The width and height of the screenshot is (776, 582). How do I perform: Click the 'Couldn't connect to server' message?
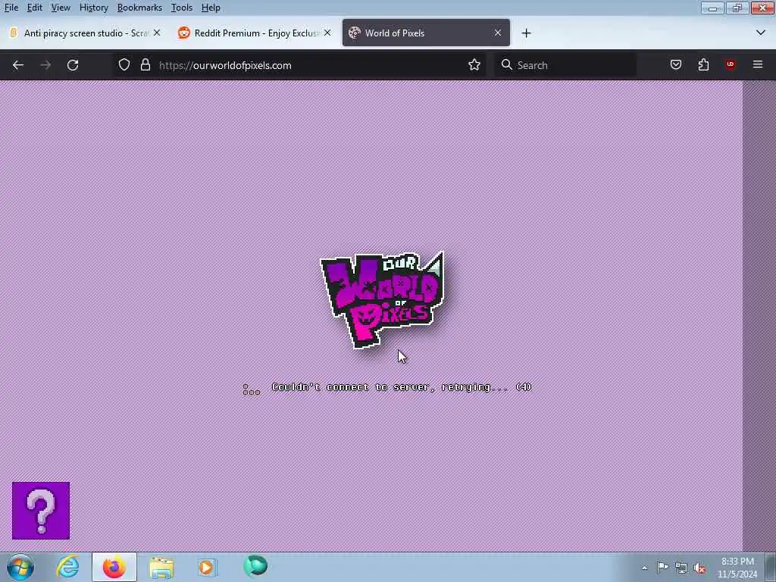click(x=402, y=387)
